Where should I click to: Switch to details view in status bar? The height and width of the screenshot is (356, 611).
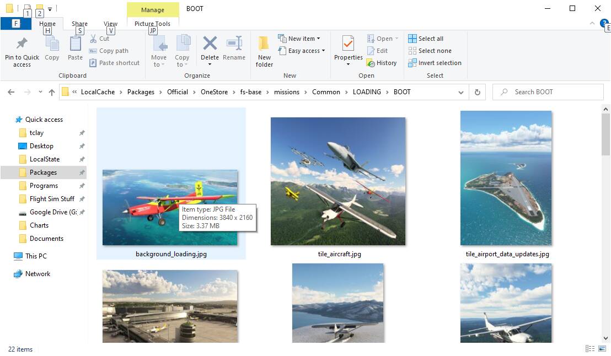click(x=590, y=349)
